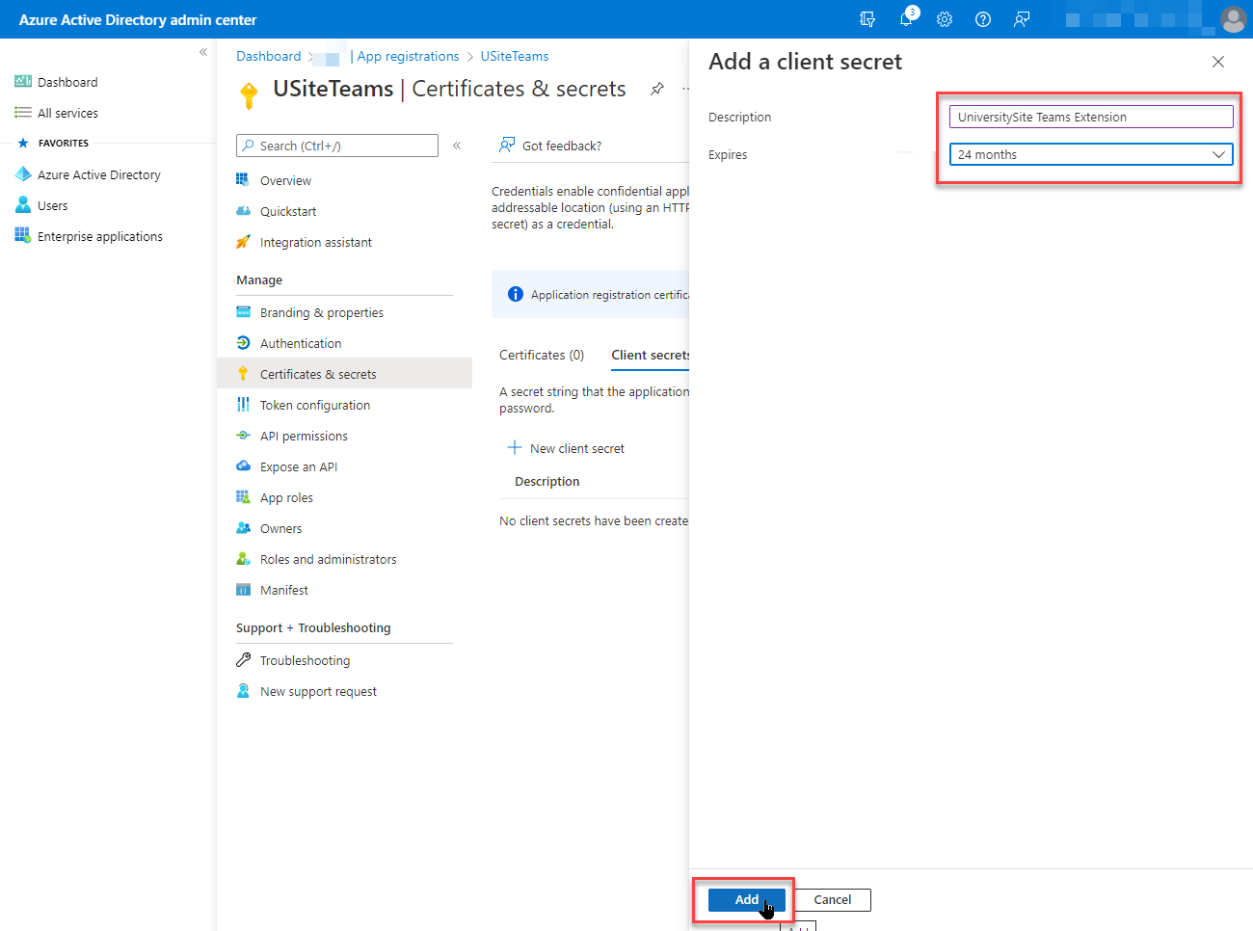This screenshot has height=931, width=1253.
Task: Click the App roles icon
Action: [x=243, y=497]
